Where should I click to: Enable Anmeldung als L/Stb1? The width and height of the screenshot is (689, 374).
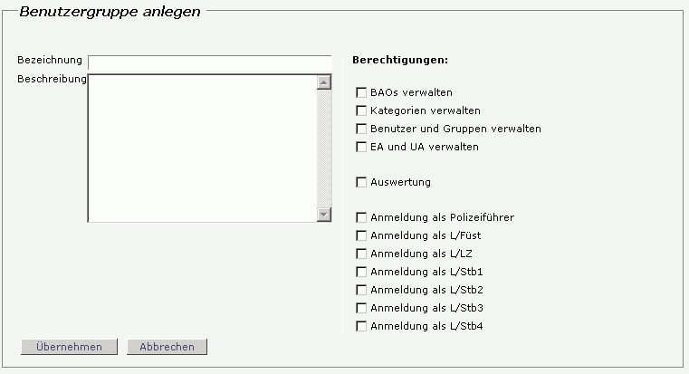pyautogui.click(x=361, y=272)
